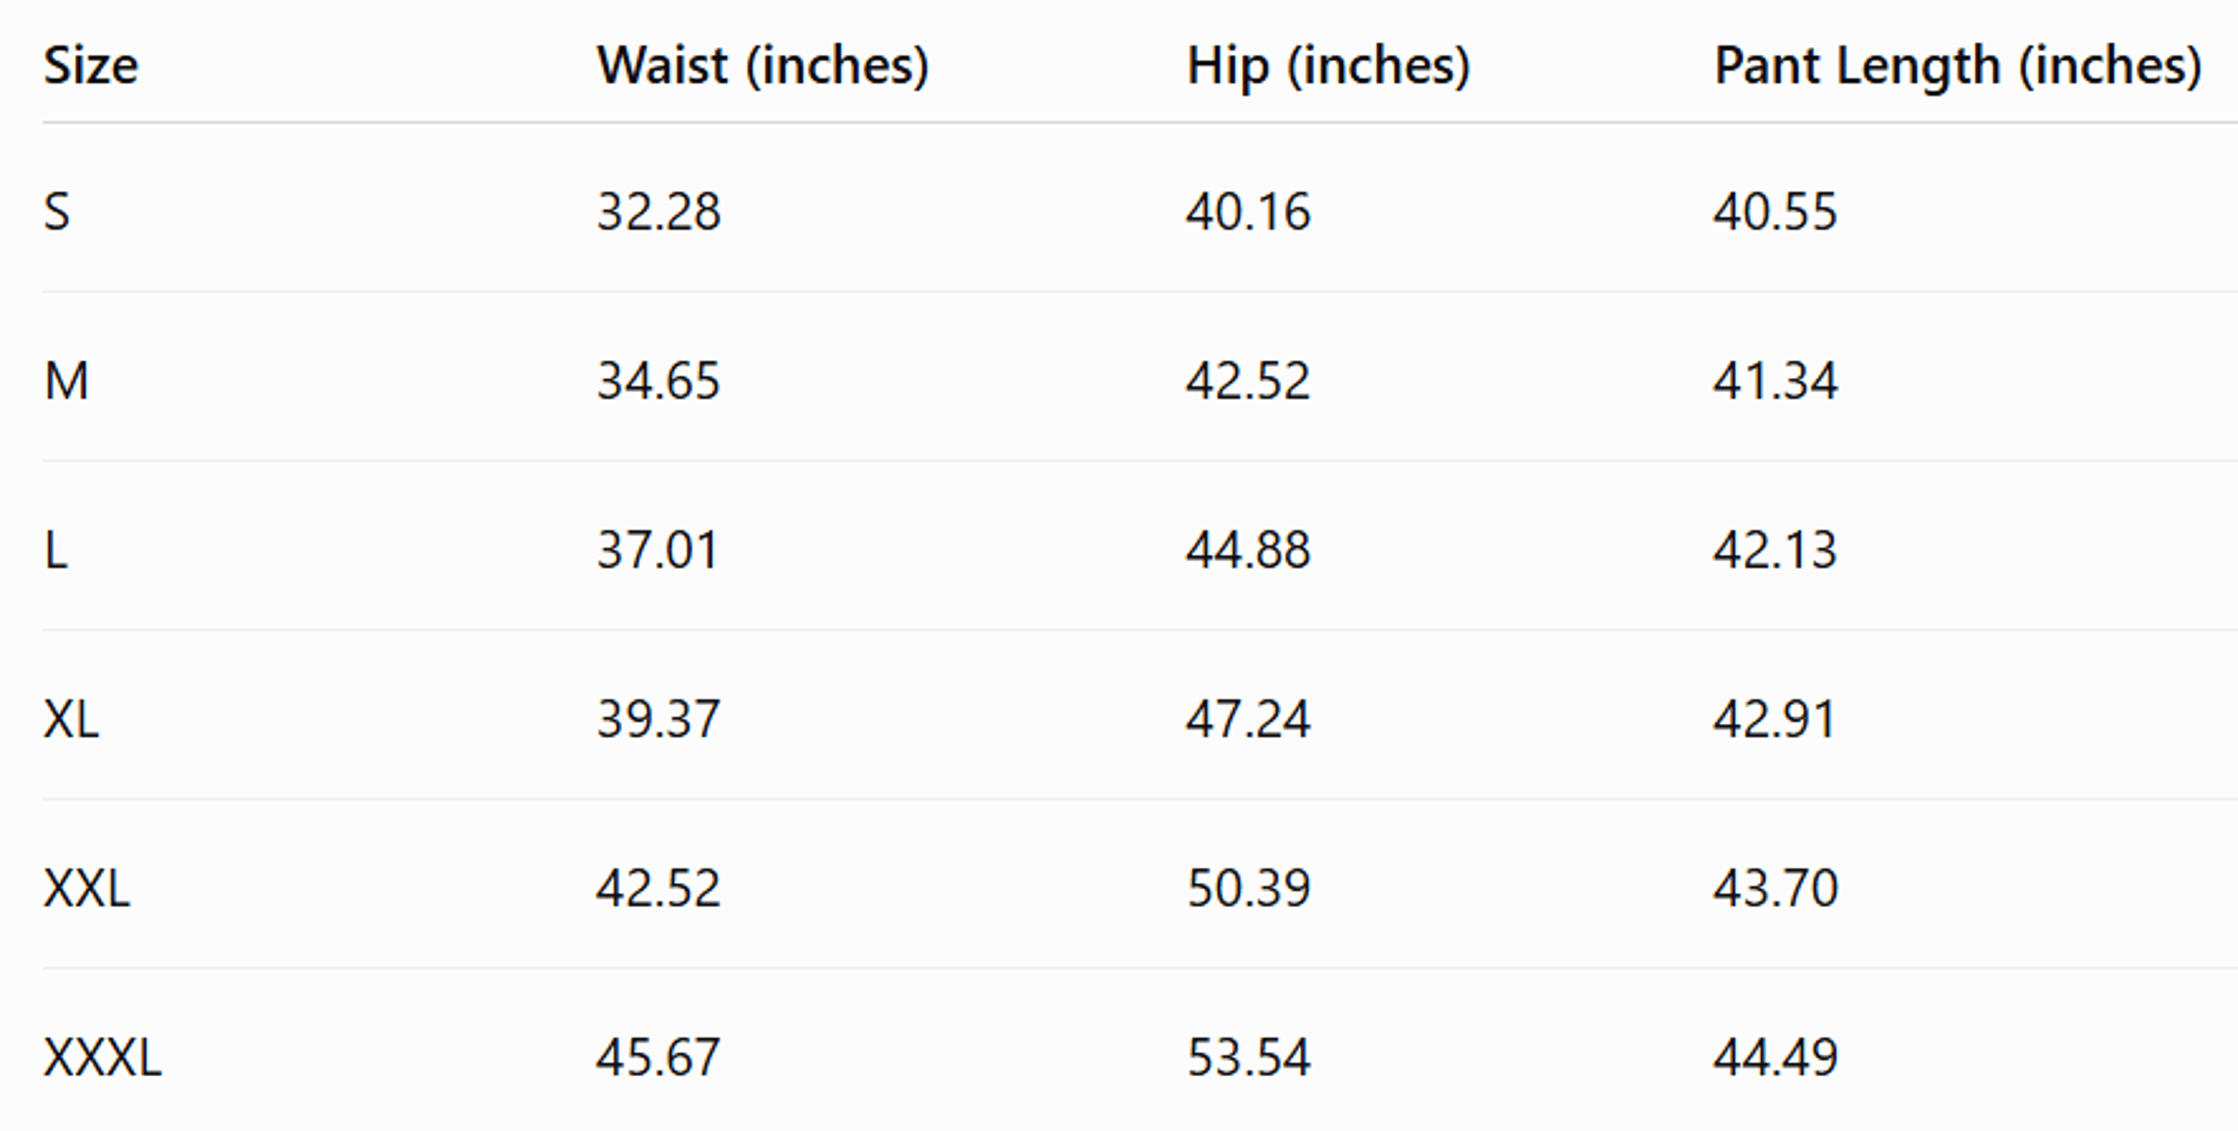Select the M size row label
This screenshot has width=2238, height=1131.
[66, 380]
